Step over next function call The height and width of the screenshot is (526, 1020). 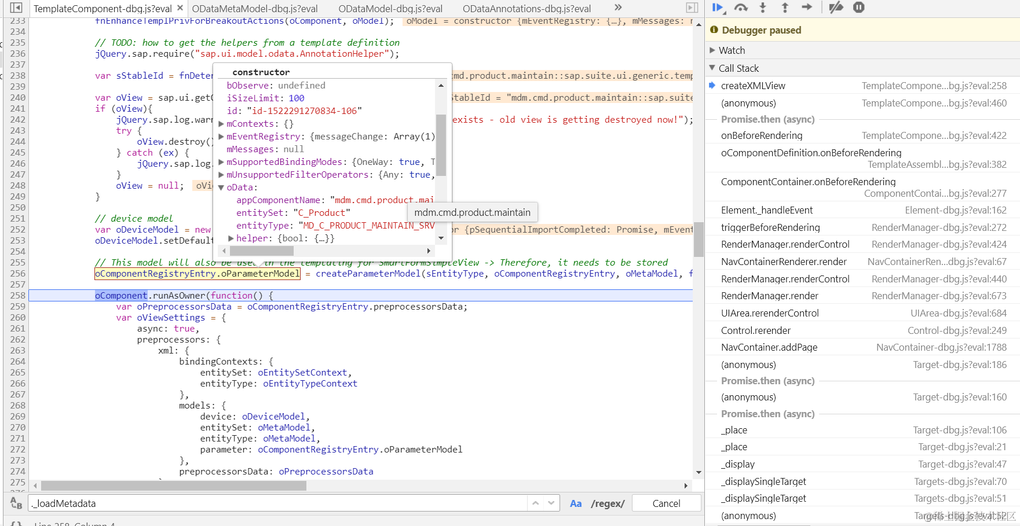pyautogui.click(x=741, y=8)
